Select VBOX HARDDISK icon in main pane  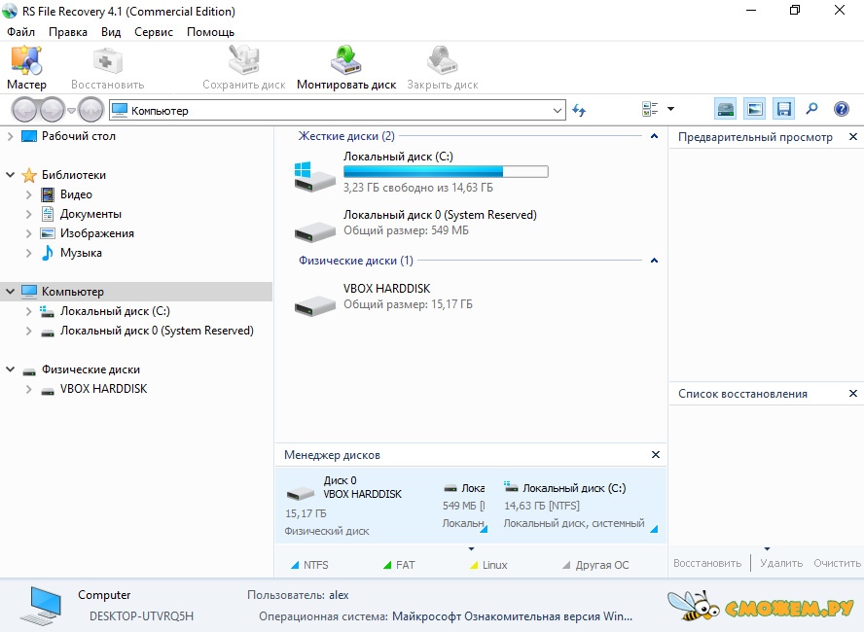[314, 304]
